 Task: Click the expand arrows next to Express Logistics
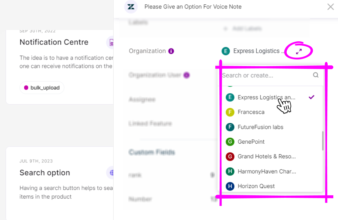point(298,51)
